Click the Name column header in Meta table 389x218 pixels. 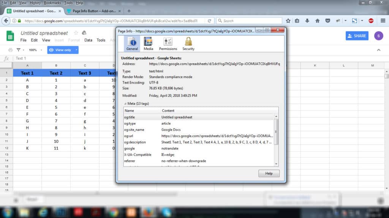click(142, 111)
